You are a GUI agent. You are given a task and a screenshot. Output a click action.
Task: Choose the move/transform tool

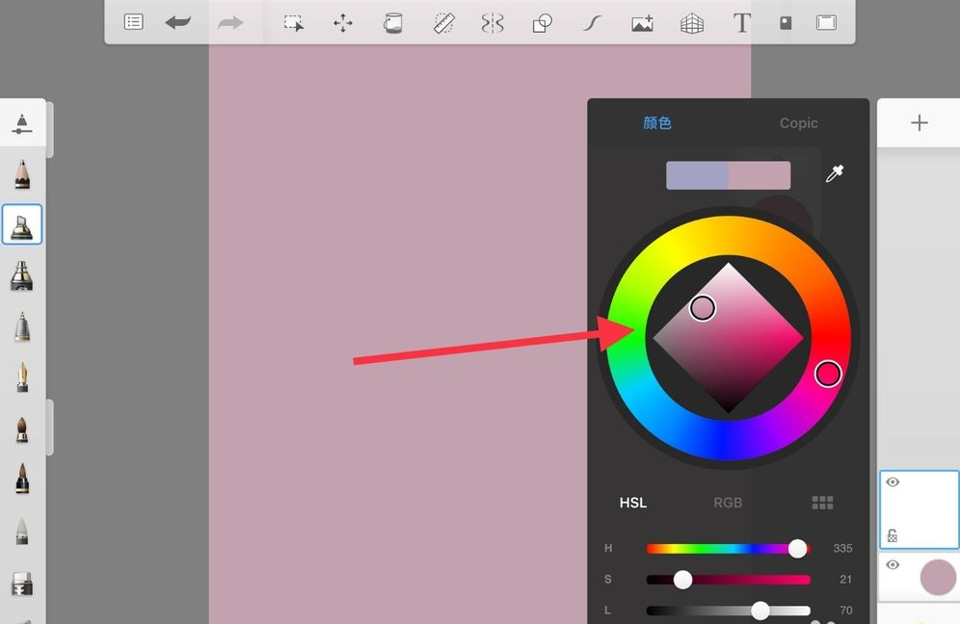tap(343, 23)
